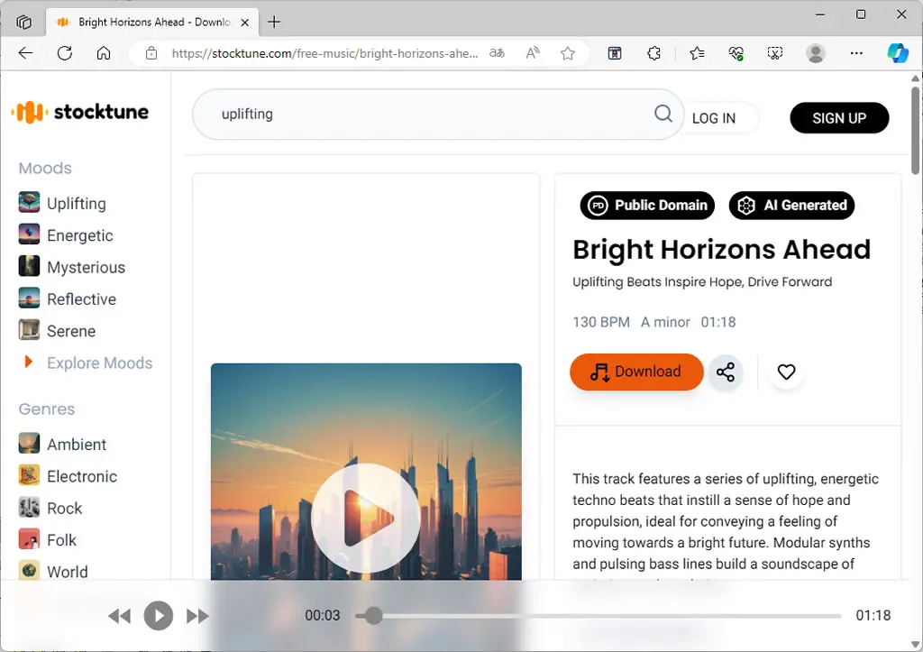Rewind to the previous track in the player
This screenshot has height=652, width=923.
coord(120,616)
